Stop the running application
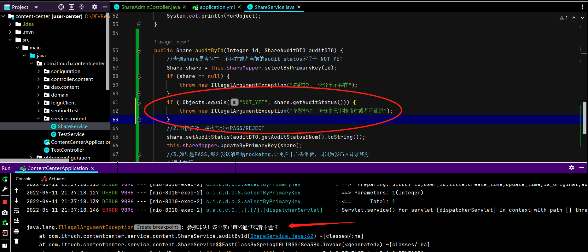This screenshot has height=252, width=588. click(5, 202)
